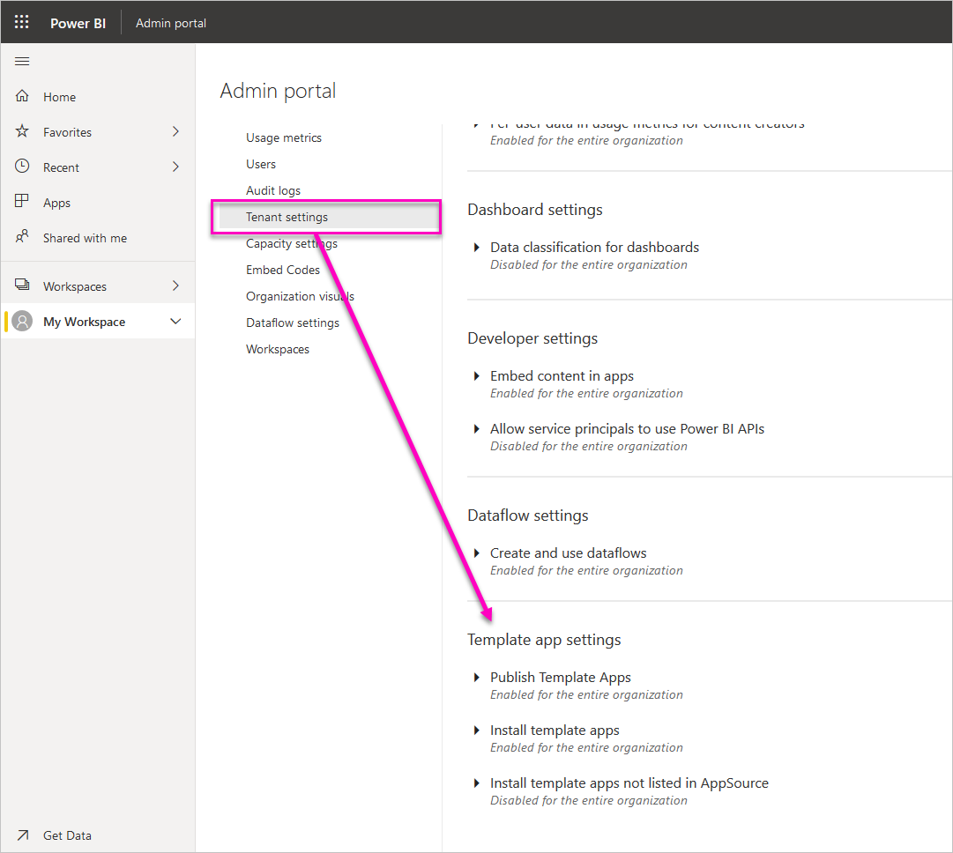Image resolution: width=953 pixels, height=853 pixels.
Task: Click the Admin portal header breadcrumb
Action: coord(171,23)
